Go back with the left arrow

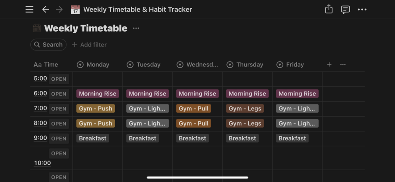[46, 9]
